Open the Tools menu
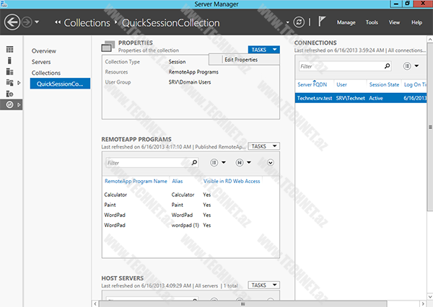 [372, 22]
